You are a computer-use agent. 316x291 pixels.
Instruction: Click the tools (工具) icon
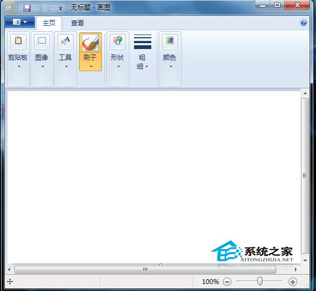tap(66, 41)
